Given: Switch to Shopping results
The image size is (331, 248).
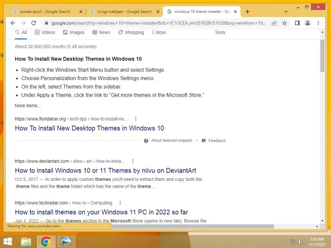Looking at the screenshot, I should (x=131, y=32).
